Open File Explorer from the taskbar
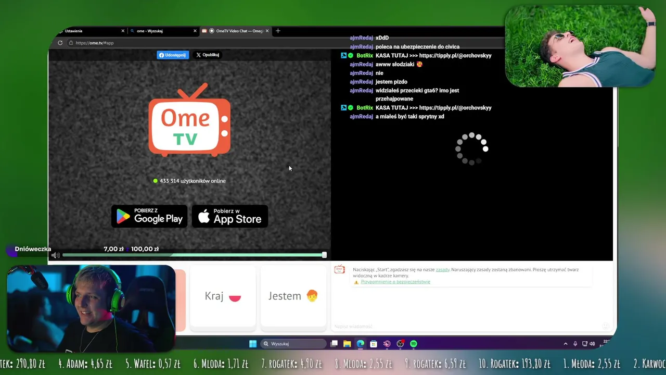 tap(347, 344)
